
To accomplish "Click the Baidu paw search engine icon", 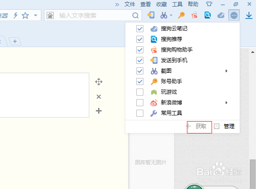I will tap(50, 15).
